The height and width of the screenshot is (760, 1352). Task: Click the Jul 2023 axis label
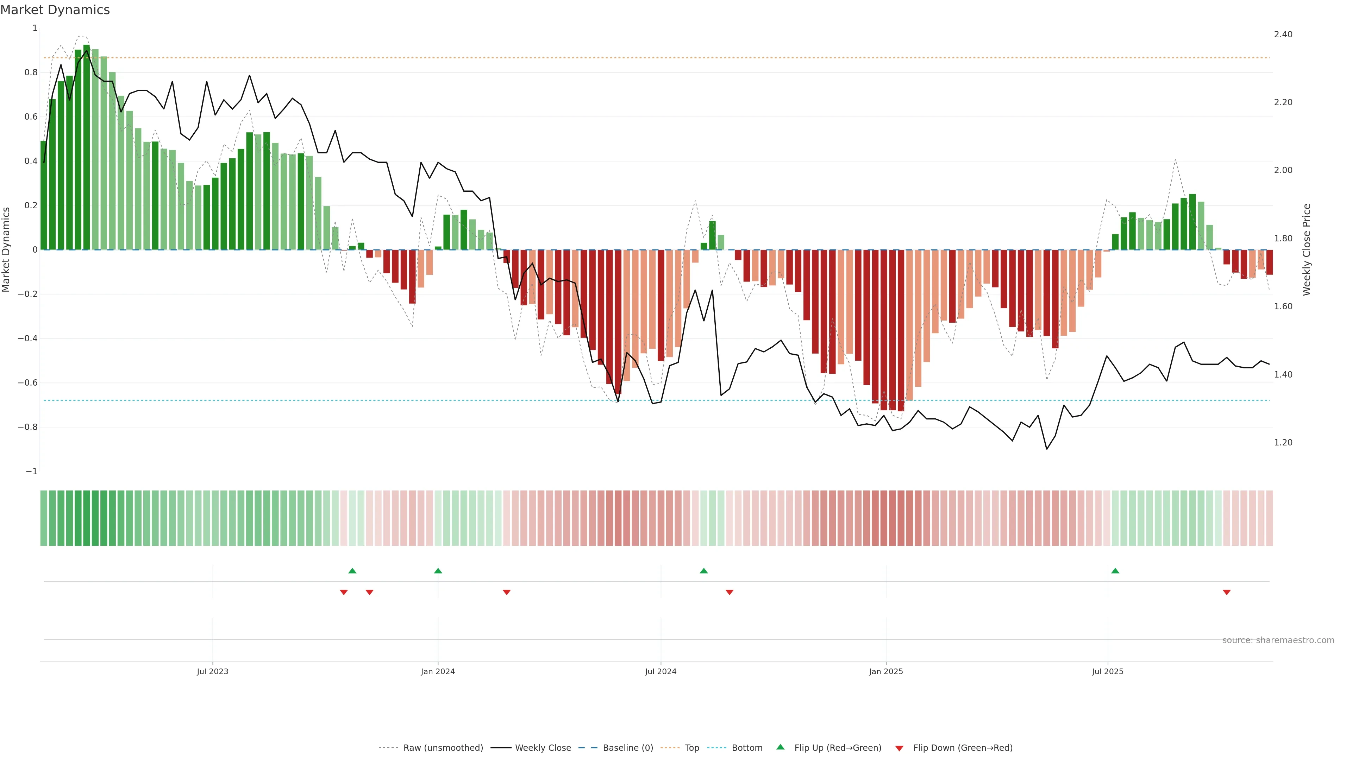pos(213,671)
